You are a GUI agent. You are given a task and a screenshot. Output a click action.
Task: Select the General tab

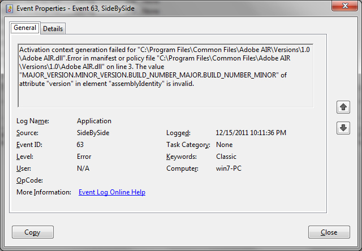(x=25, y=28)
